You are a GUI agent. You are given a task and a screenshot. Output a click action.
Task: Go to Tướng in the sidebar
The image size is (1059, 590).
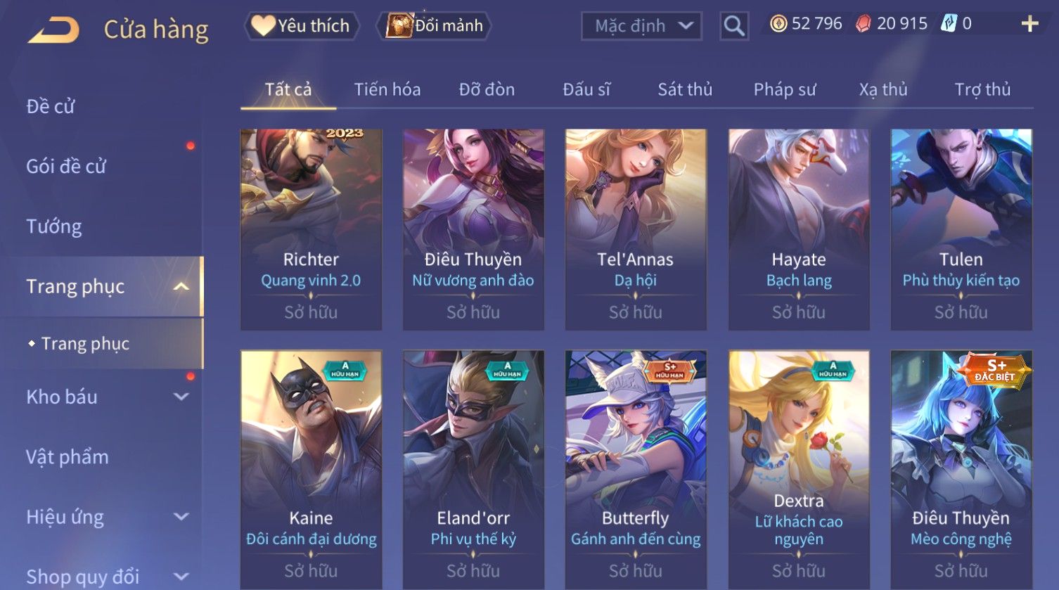click(x=54, y=226)
